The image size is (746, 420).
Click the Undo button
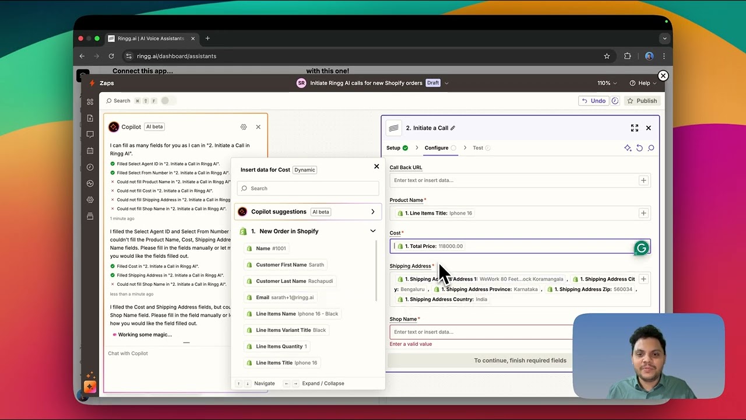tap(593, 101)
